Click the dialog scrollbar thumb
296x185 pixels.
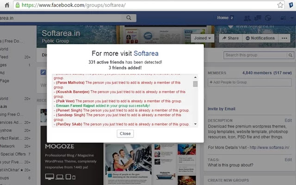pyautogui.click(x=195, y=84)
